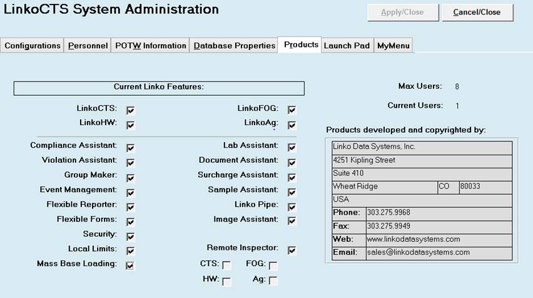Image resolution: width=533 pixels, height=298 pixels.
Task: Uncheck the Lab Assistant checkbox
Action: click(x=292, y=147)
